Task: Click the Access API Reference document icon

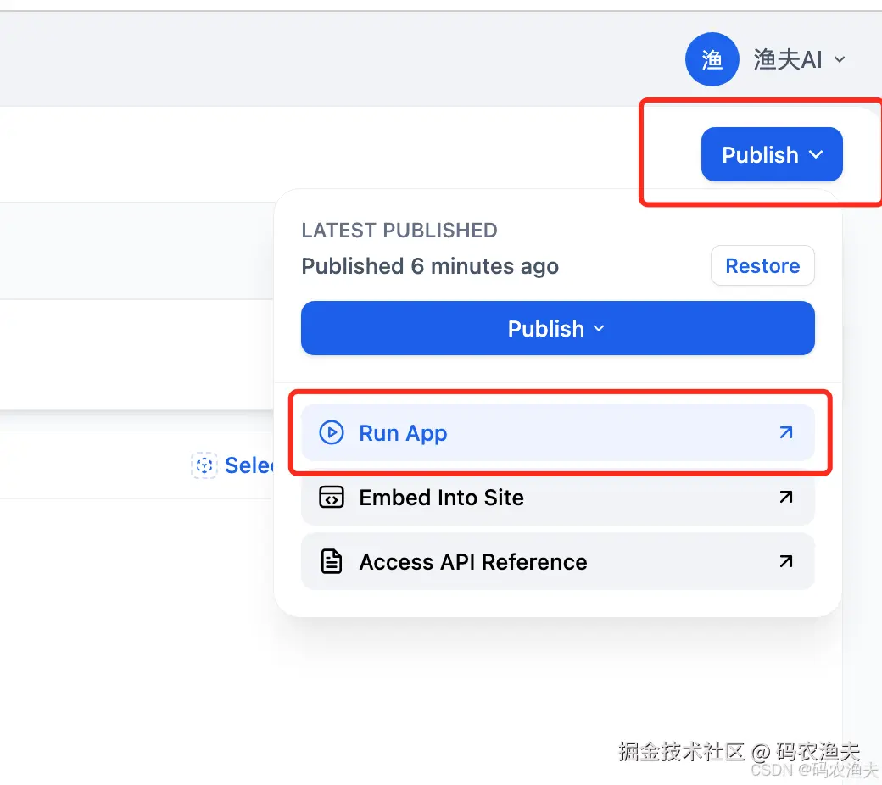Action: (x=332, y=561)
